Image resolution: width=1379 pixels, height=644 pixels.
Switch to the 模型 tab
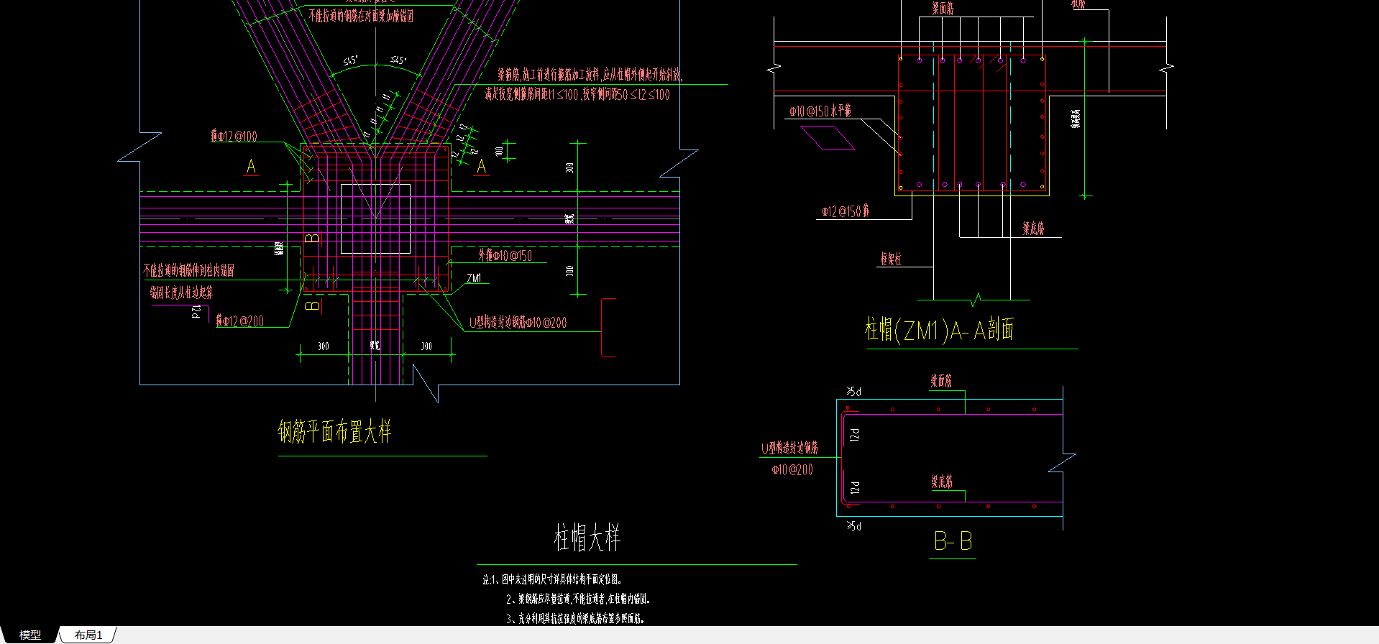coord(29,635)
